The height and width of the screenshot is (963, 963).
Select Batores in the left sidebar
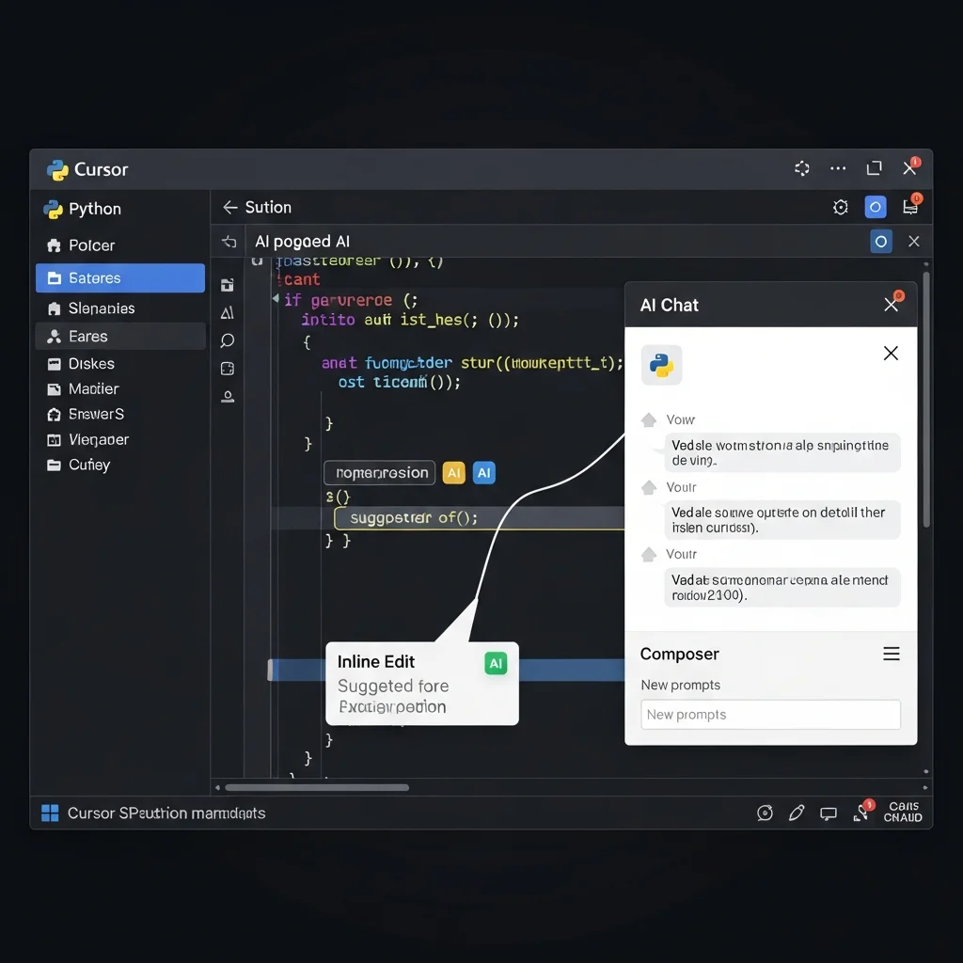pyautogui.click(x=119, y=277)
